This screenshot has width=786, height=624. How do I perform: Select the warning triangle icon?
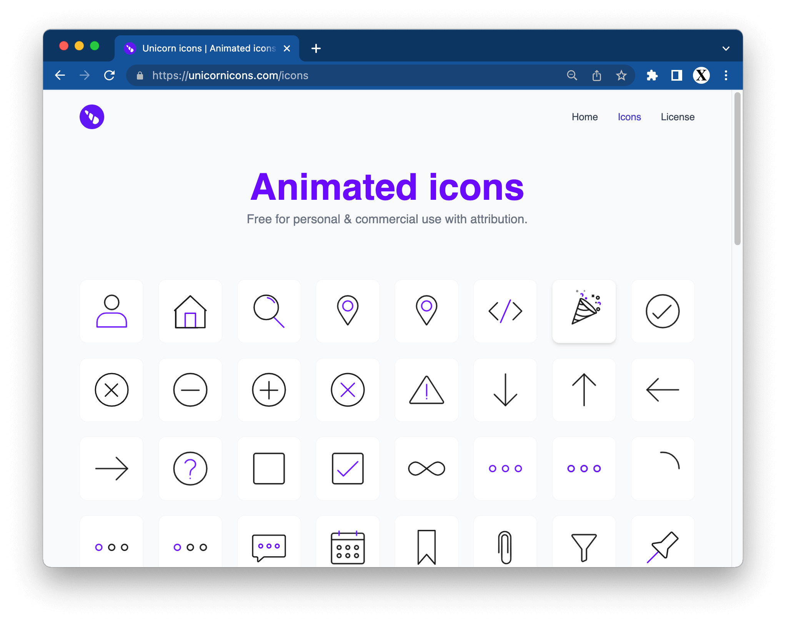pyautogui.click(x=426, y=390)
